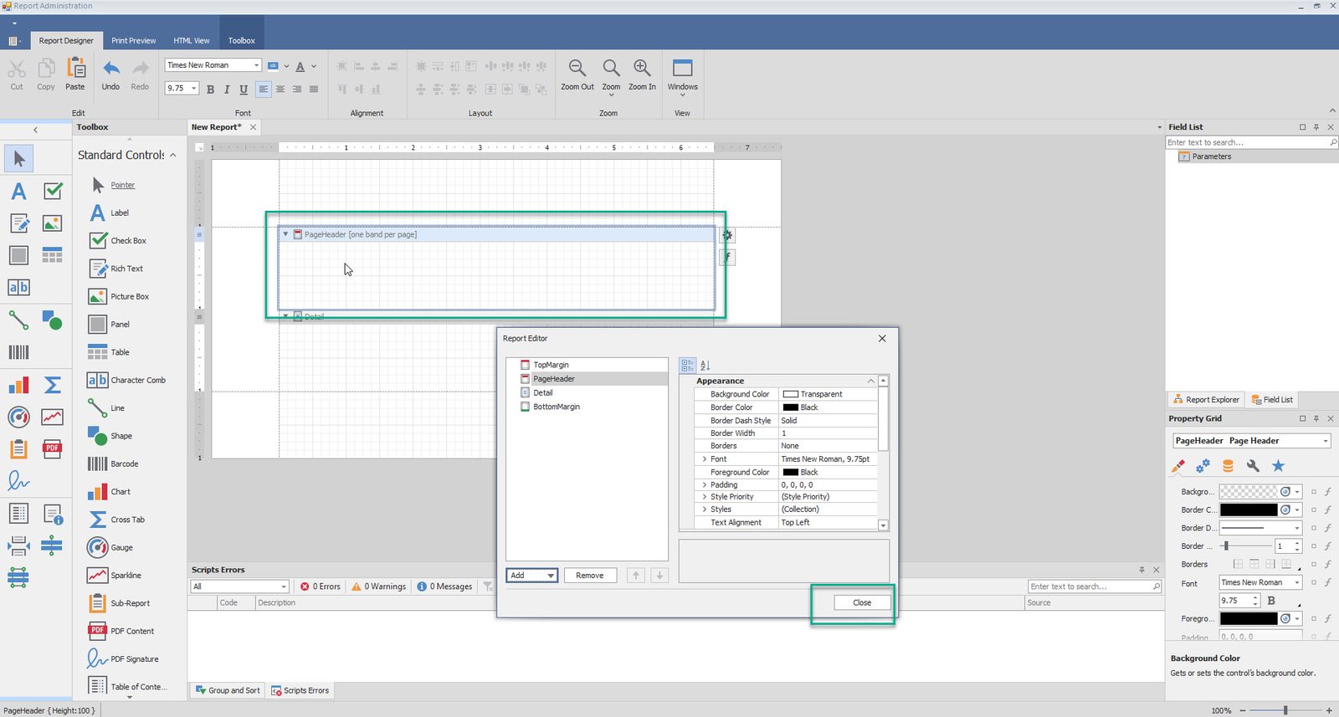Screen dimensions: 1339x717
Task: Switch to the Print Preview tab
Action: tap(133, 40)
